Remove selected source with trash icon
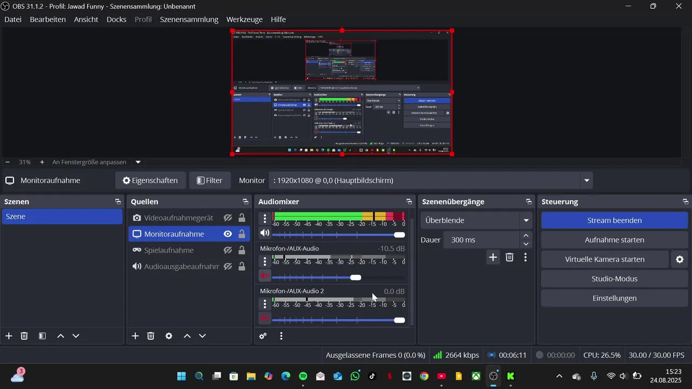The height and width of the screenshot is (389, 692). (151, 336)
